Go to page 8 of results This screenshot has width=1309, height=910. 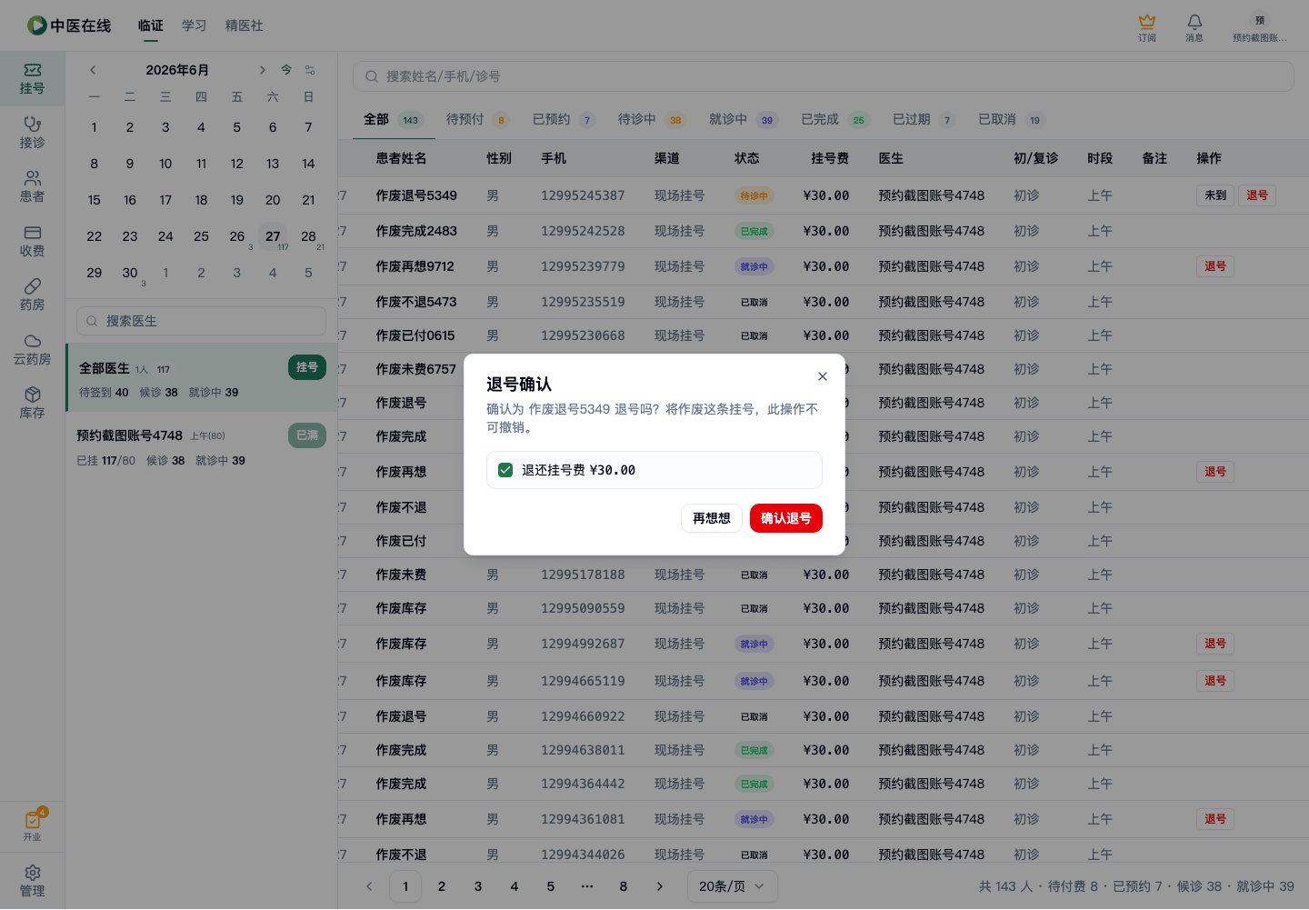tap(624, 886)
